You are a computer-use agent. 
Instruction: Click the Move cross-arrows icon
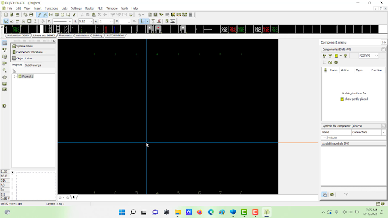coord(105,15)
